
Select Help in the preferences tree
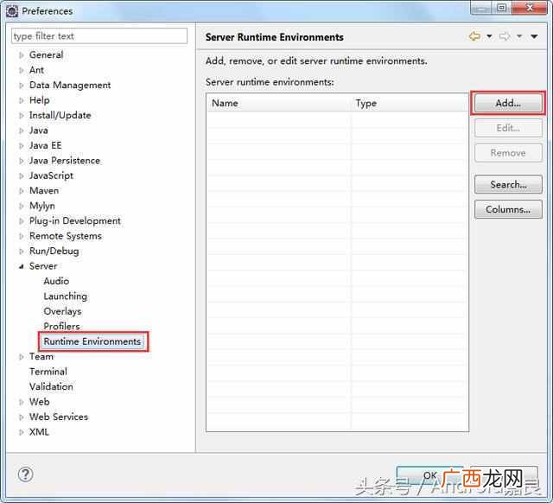[40, 100]
